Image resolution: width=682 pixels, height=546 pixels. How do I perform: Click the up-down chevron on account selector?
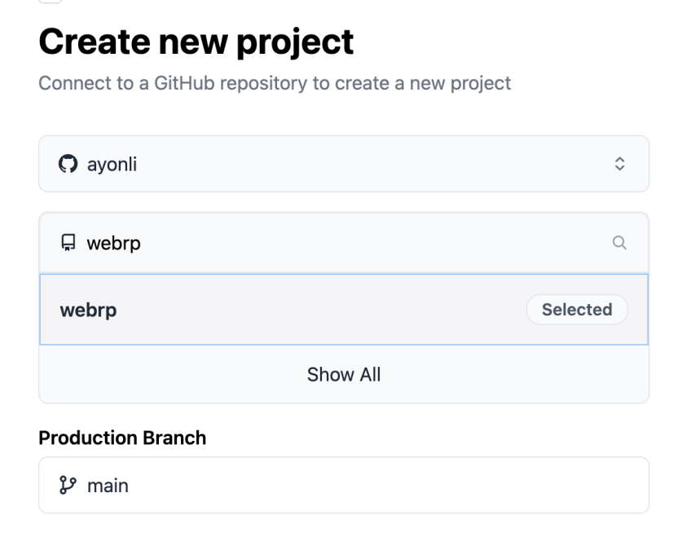[619, 163]
